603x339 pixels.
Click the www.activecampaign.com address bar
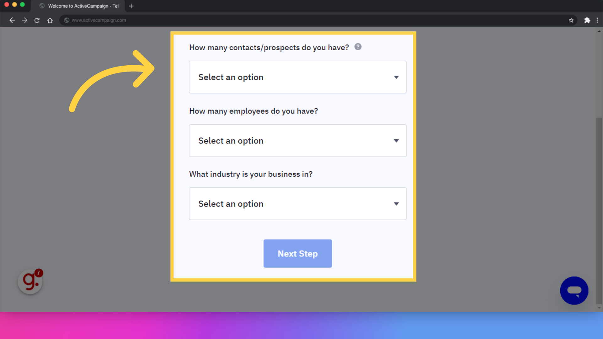point(99,20)
